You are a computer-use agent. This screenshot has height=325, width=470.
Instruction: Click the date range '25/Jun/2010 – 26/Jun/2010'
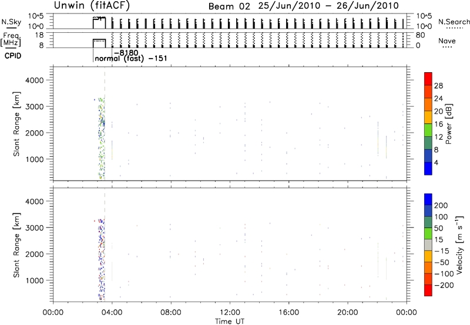[x=328, y=6]
